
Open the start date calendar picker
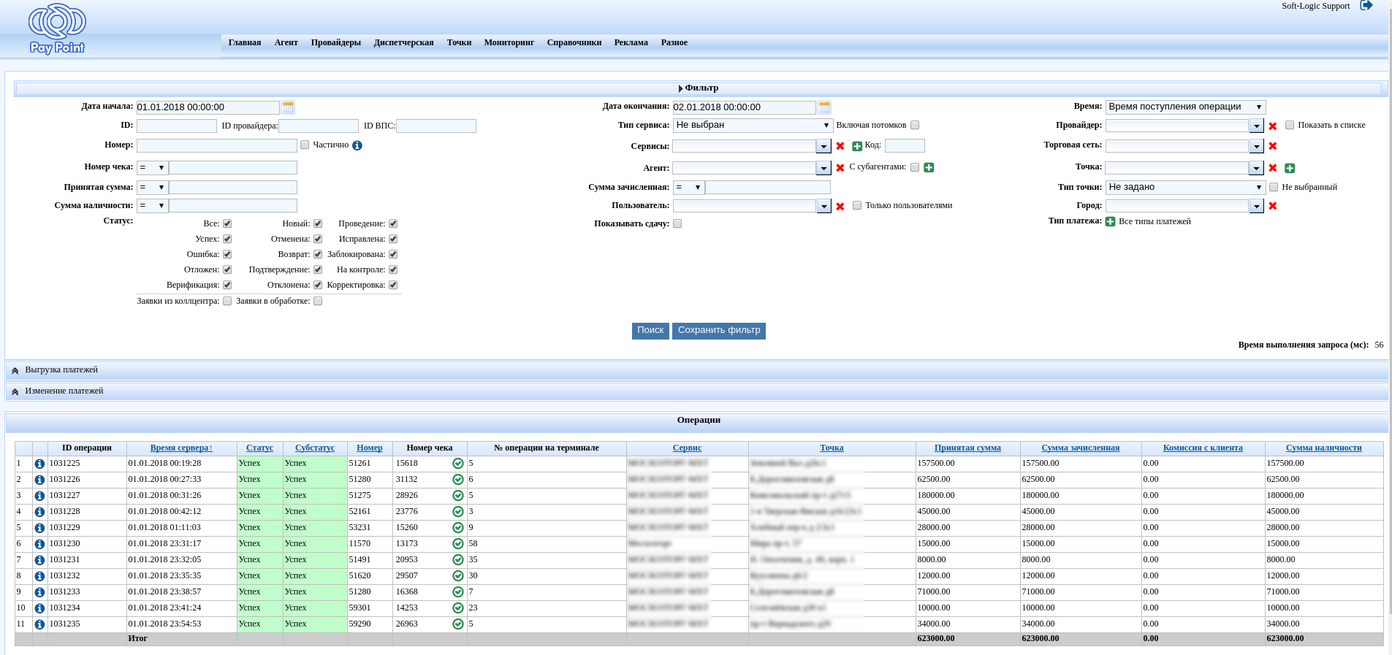[288, 107]
